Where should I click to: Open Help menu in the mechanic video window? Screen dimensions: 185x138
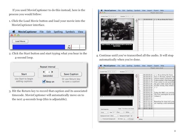[162, 10]
